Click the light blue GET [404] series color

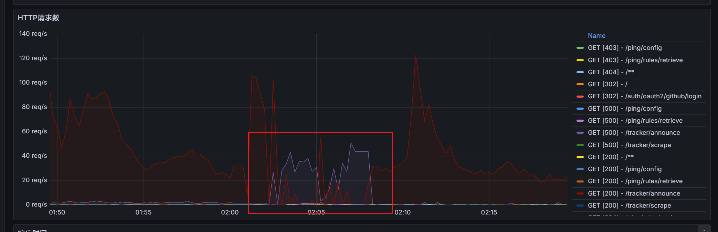pos(580,72)
